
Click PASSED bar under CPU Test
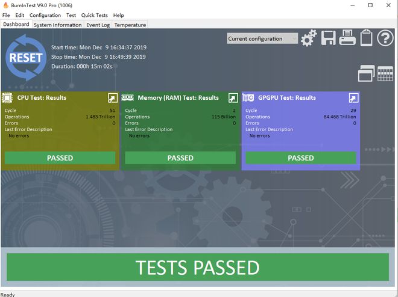60,158
